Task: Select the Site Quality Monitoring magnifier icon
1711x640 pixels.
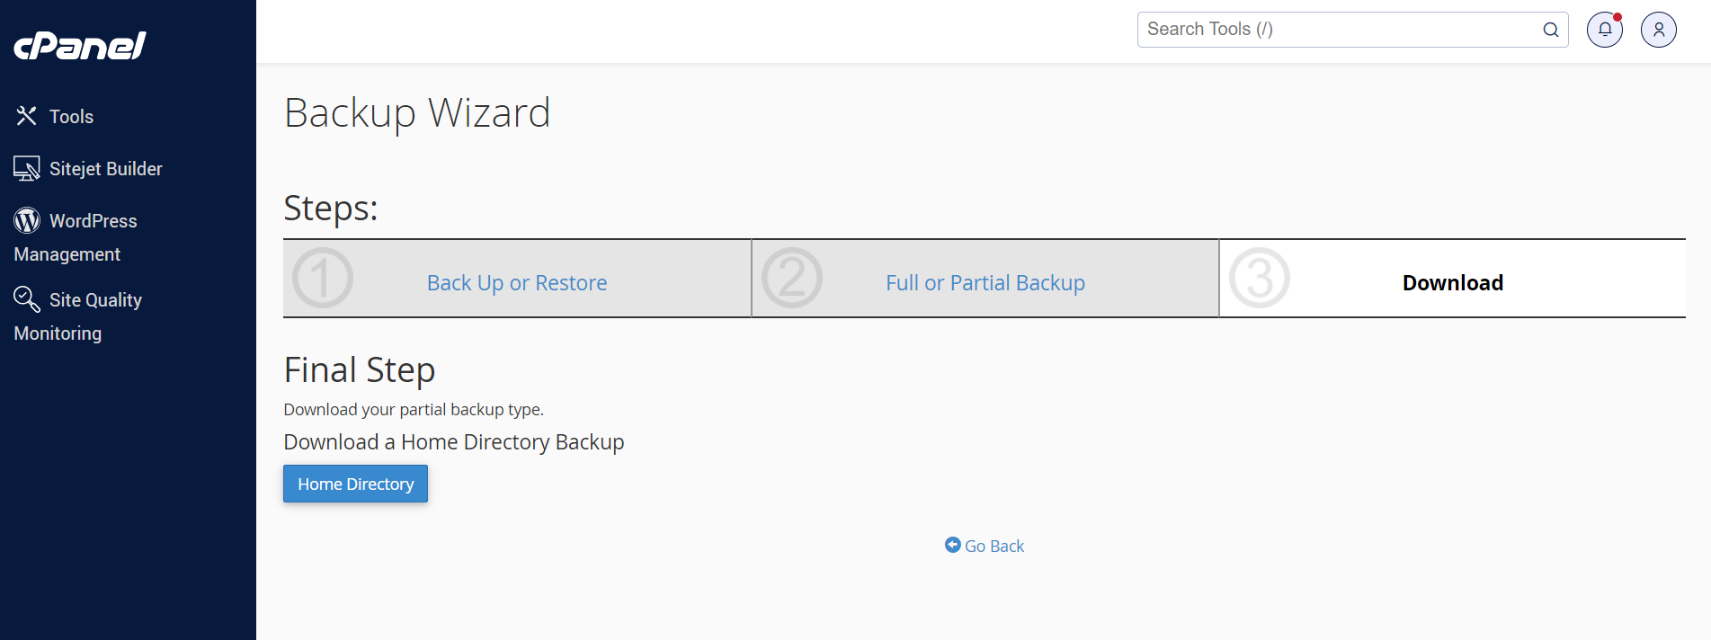Action: tap(25, 298)
